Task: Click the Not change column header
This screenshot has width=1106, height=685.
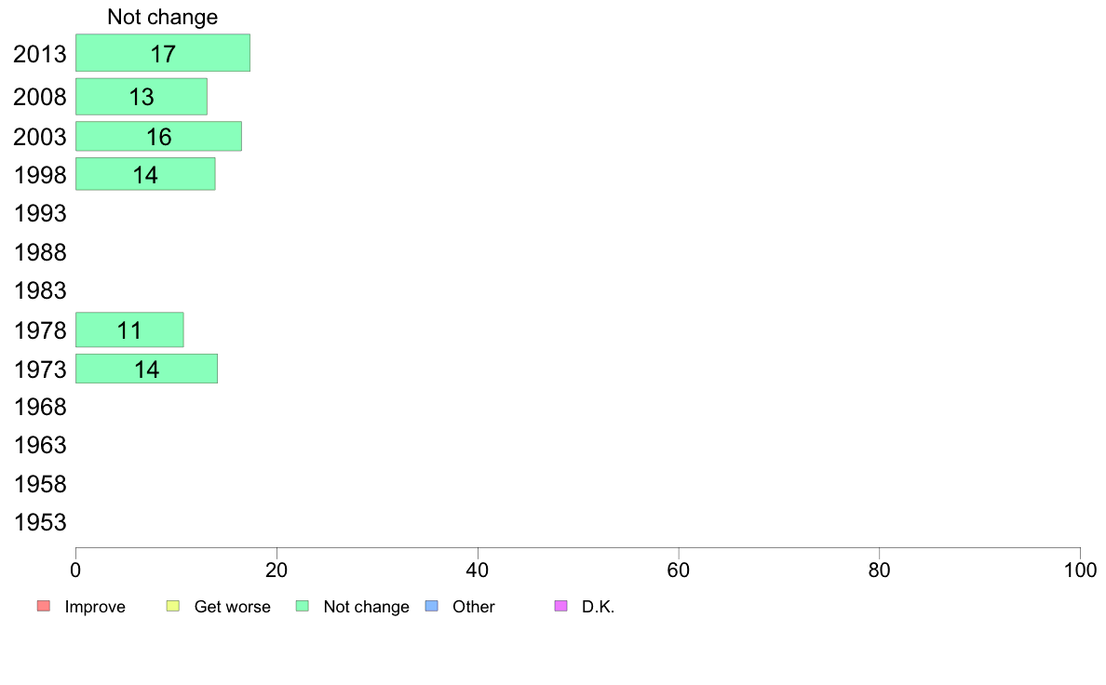Action: click(x=162, y=17)
